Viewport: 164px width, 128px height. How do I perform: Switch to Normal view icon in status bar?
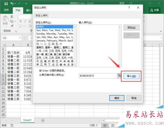pyautogui.click(x=105, y=125)
